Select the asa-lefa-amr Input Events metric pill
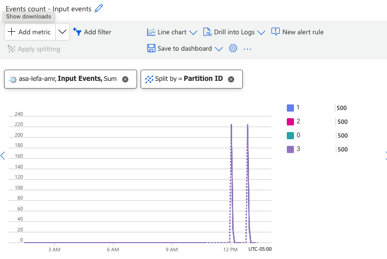Screen dimensions: 387x259 pyautogui.click(x=71, y=79)
